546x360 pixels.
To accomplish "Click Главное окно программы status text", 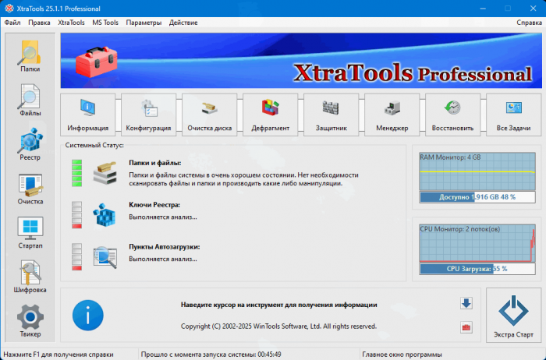I will click(x=402, y=355).
